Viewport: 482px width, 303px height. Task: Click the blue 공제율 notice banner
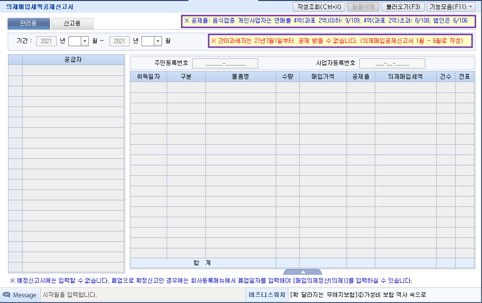tap(328, 21)
